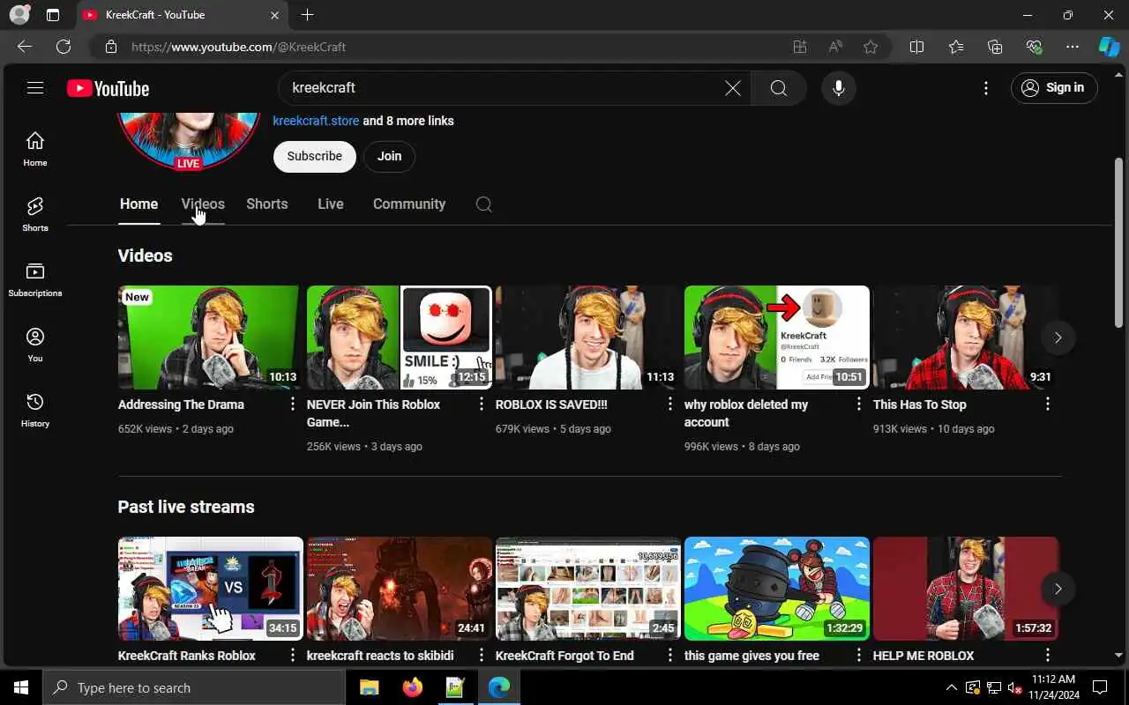This screenshot has width=1129, height=705.
Task: Start voice search with microphone icon
Action: coord(839,88)
